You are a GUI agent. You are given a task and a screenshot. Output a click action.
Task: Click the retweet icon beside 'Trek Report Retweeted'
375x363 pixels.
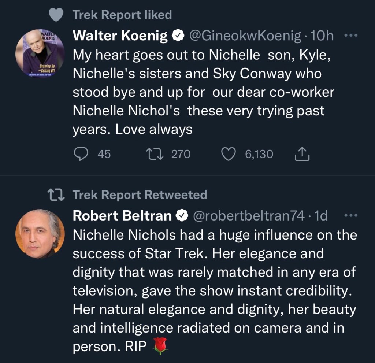[57, 195]
